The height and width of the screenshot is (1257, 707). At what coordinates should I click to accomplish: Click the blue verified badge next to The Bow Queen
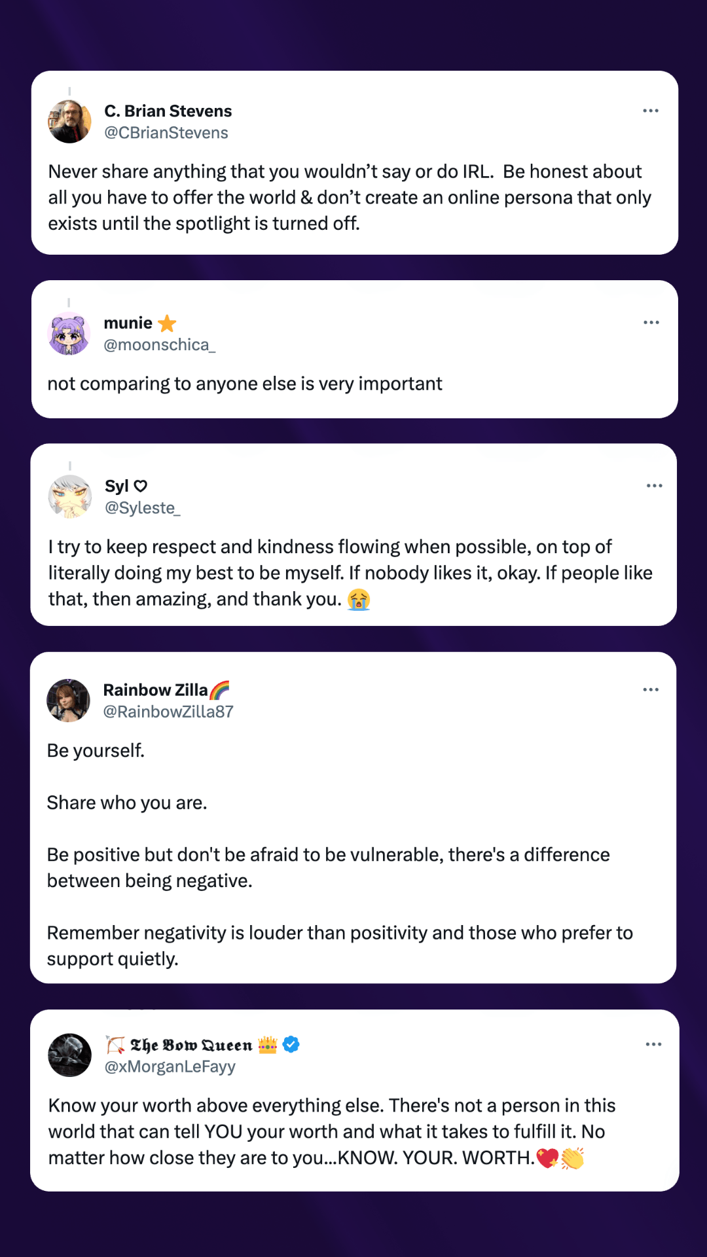click(x=290, y=1045)
